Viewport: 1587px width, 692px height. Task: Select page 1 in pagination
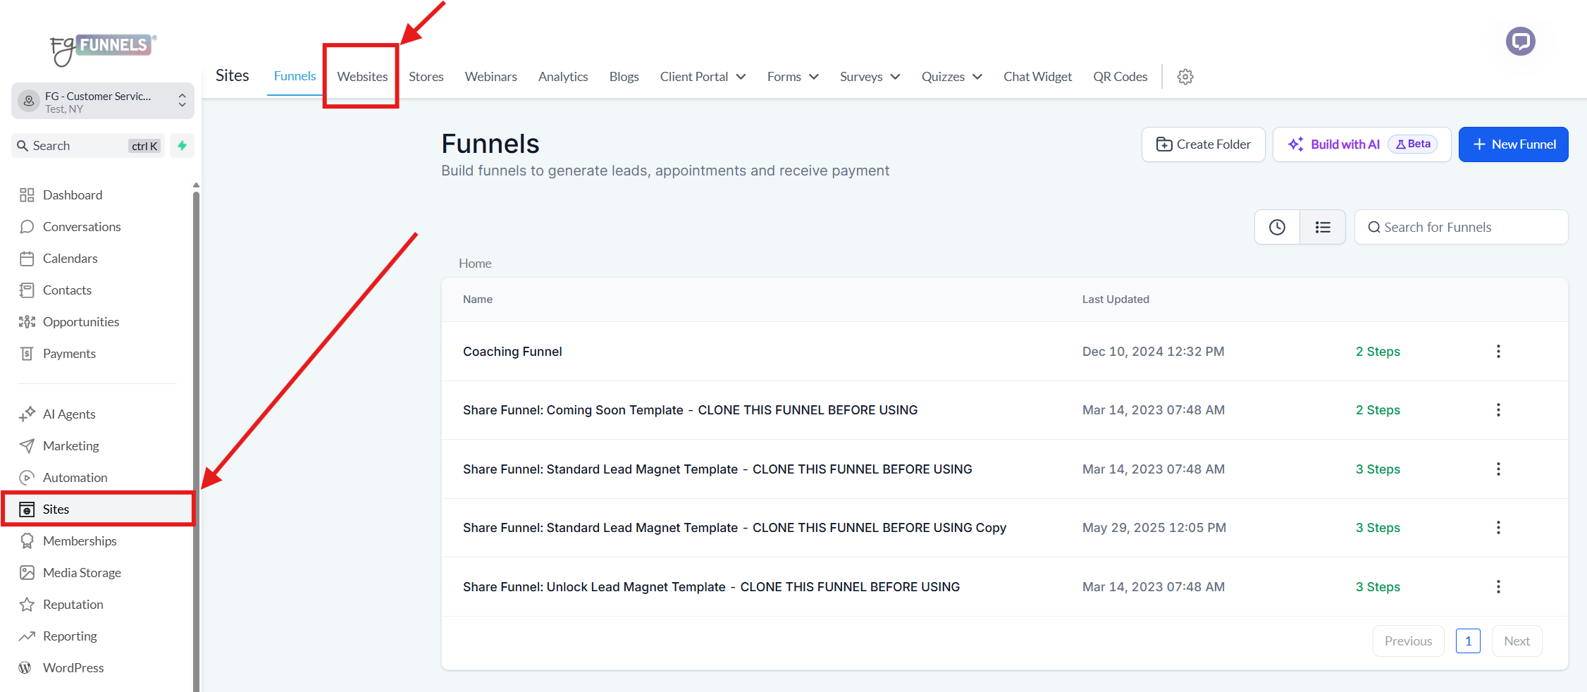(1468, 641)
